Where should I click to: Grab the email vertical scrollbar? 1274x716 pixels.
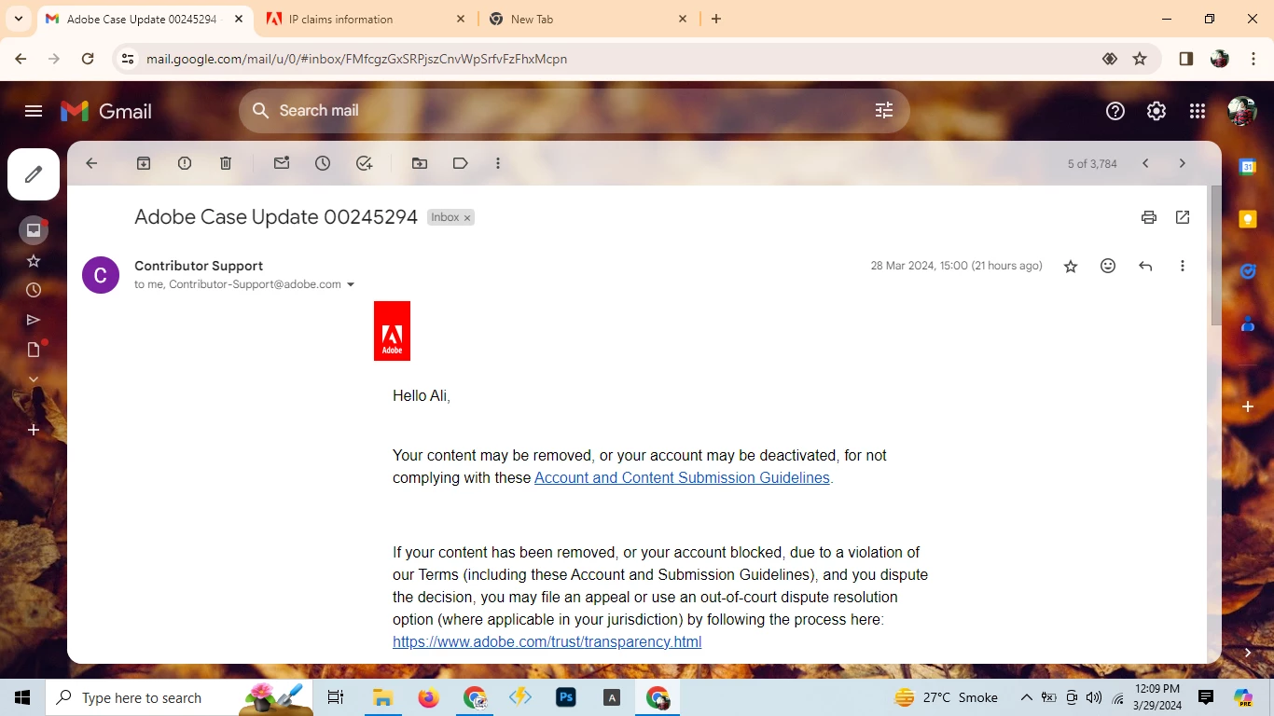point(1216,255)
